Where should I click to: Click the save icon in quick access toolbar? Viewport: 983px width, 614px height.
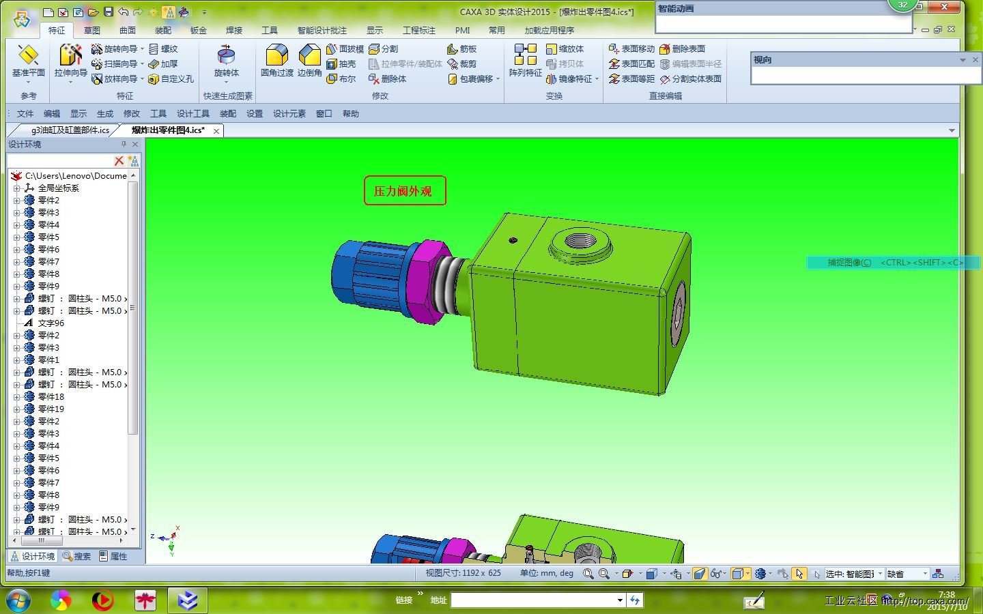coord(108,12)
